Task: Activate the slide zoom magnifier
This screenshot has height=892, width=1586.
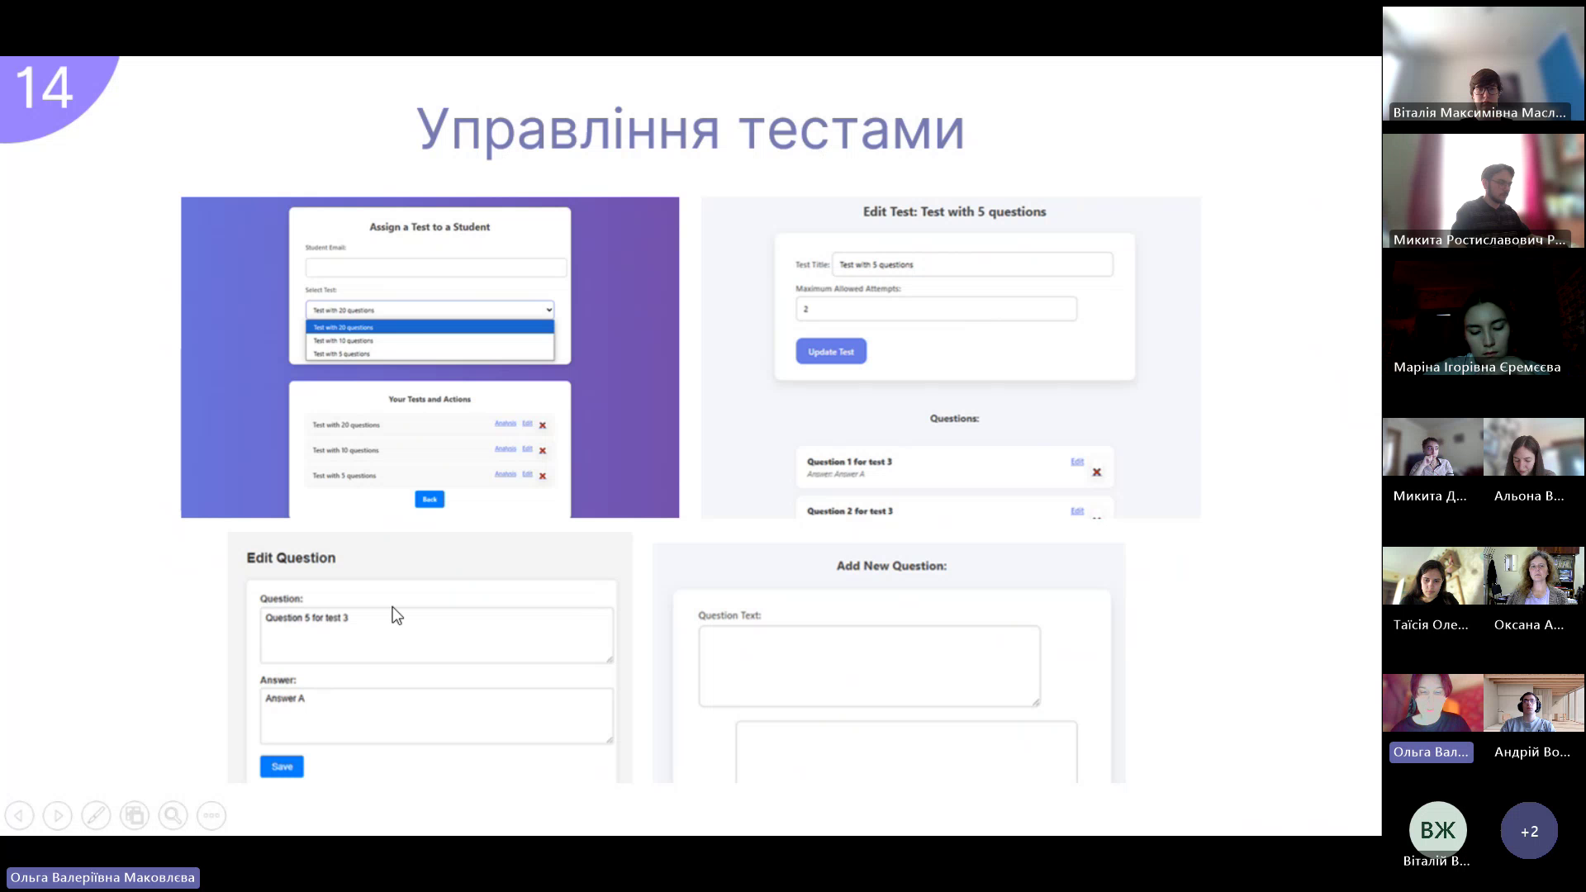Action: click(173, 816)
